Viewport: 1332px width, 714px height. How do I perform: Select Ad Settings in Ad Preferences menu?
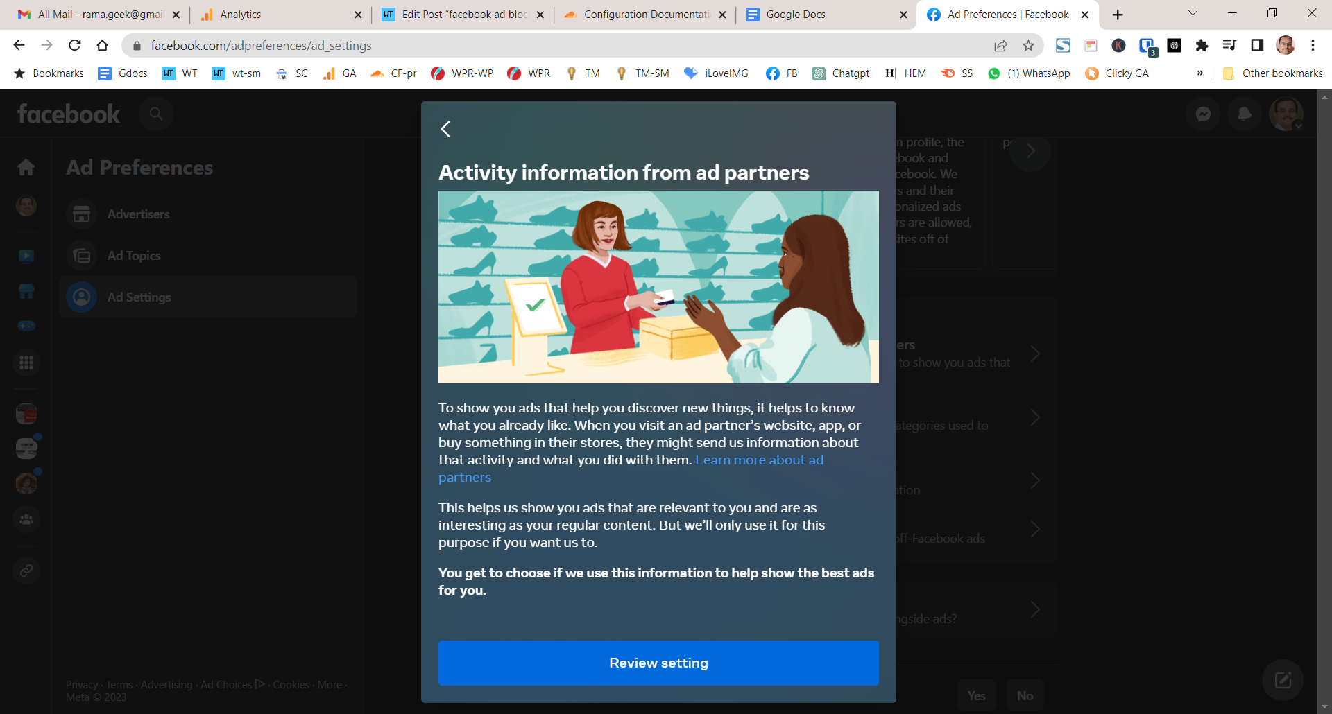208,297
